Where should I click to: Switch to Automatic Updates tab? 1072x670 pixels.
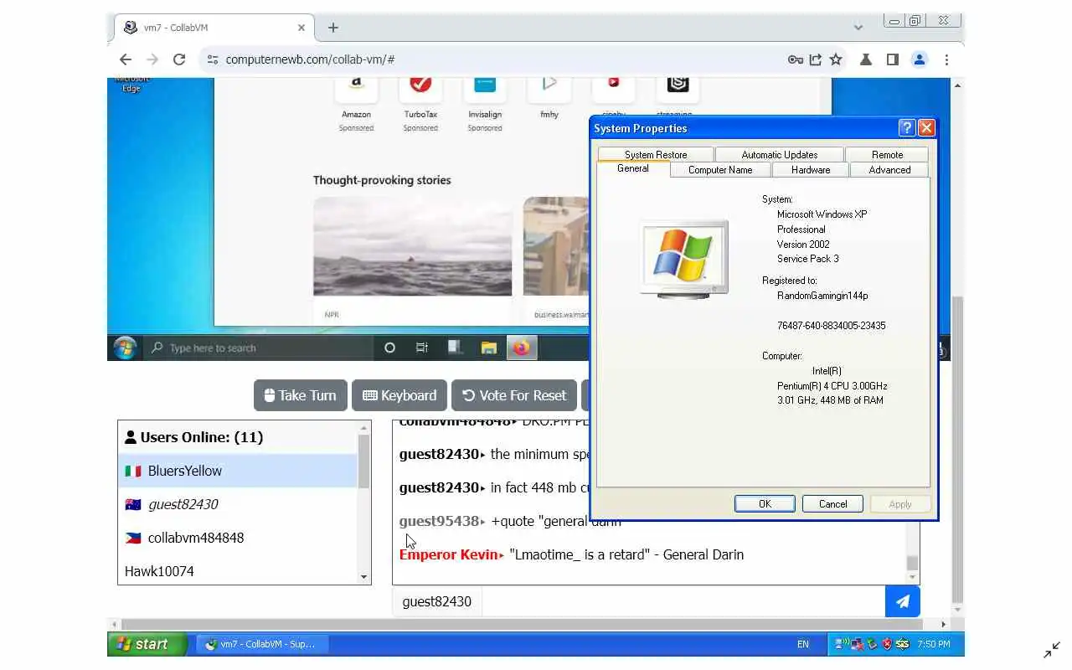click(780, 154)
